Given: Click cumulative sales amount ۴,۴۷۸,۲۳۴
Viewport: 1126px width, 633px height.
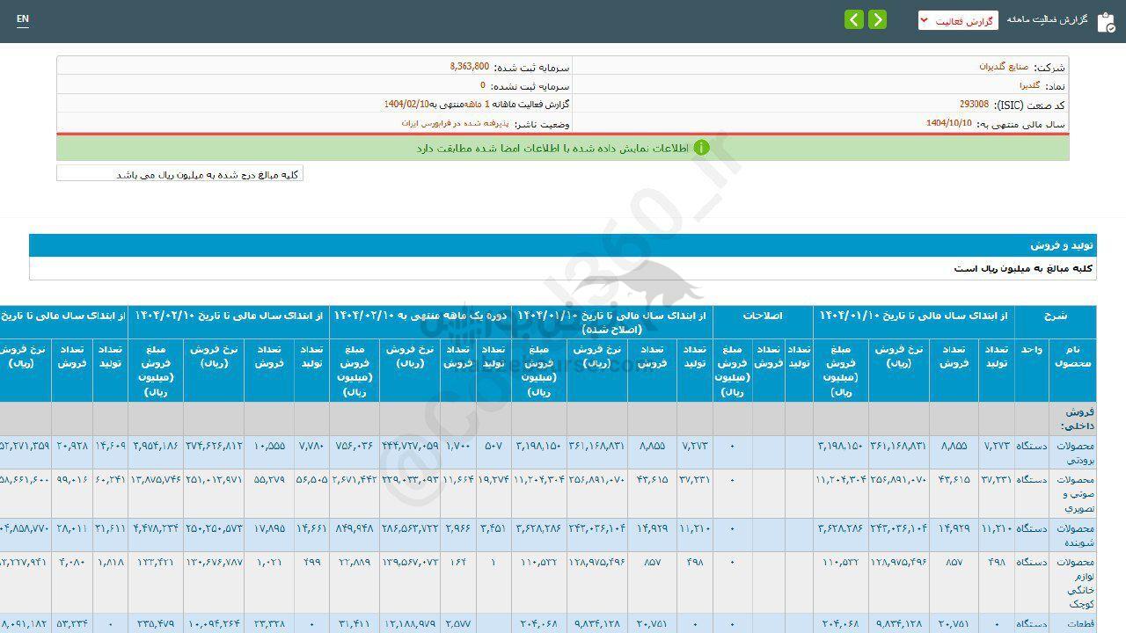Looking at the screenshot, I should tap(156, 528).
